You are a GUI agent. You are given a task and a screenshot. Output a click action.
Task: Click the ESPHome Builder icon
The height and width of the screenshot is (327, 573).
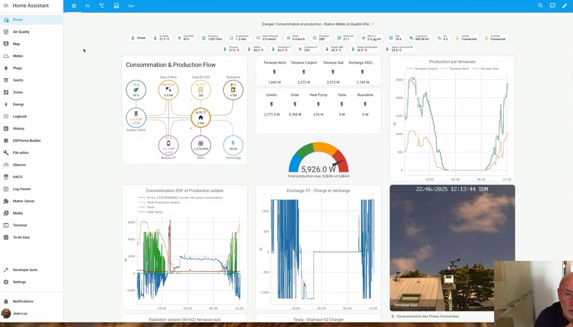click(6, 140)
